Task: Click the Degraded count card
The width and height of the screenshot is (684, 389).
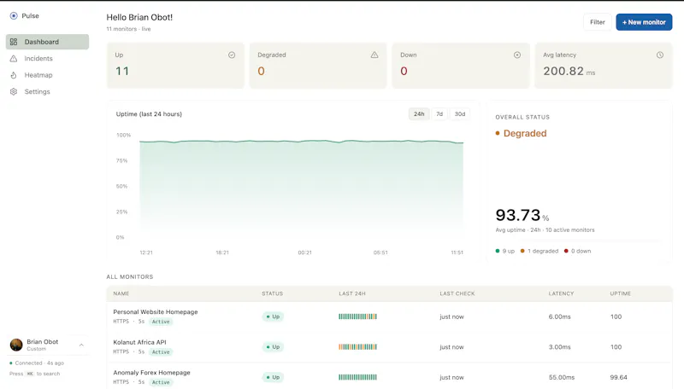Action: pyautogui.click(x=318, y=66)
